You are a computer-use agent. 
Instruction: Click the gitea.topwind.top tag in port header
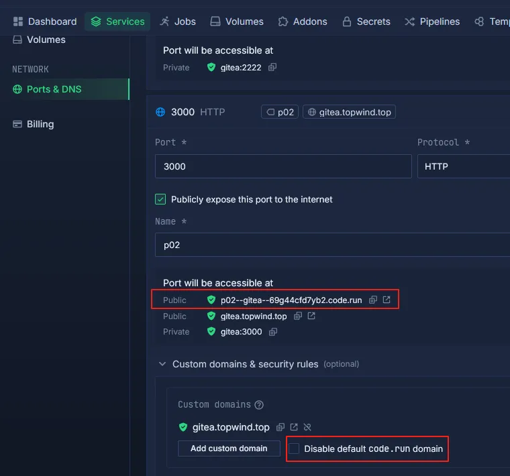(x=350, y=112)
